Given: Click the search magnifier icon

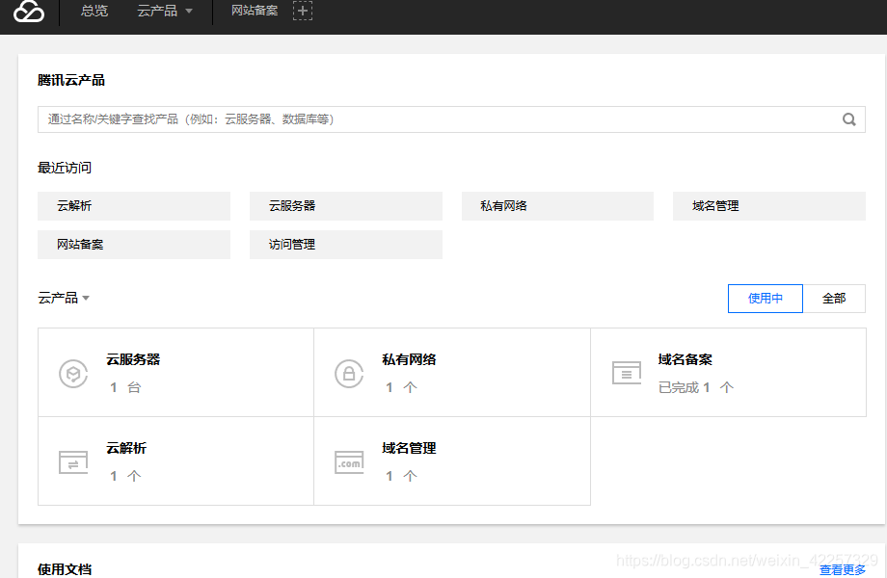Looking at the screenshot, I should (849, 119).
